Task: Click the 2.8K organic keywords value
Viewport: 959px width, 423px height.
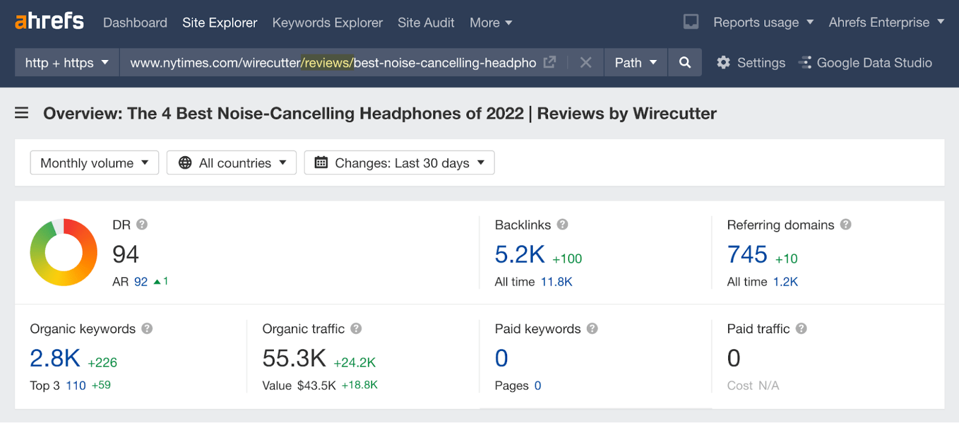Action: pos(55,358)
